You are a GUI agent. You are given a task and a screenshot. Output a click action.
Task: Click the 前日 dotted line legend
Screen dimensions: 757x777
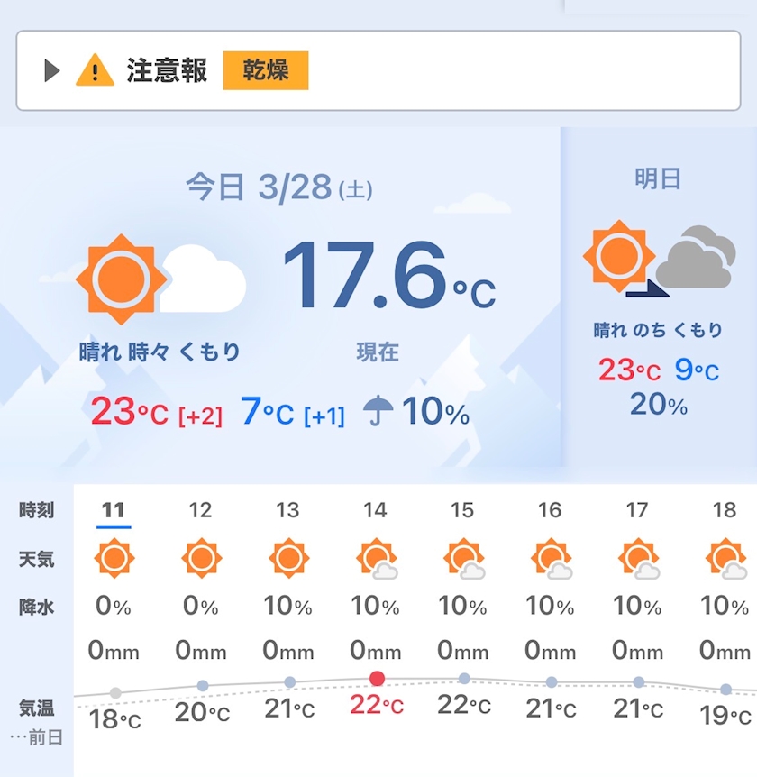(38, 737)
